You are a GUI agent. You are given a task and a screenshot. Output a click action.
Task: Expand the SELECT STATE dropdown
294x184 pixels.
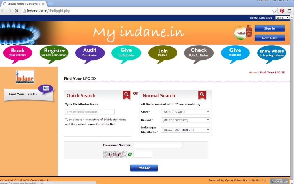[x=185, y=112]
